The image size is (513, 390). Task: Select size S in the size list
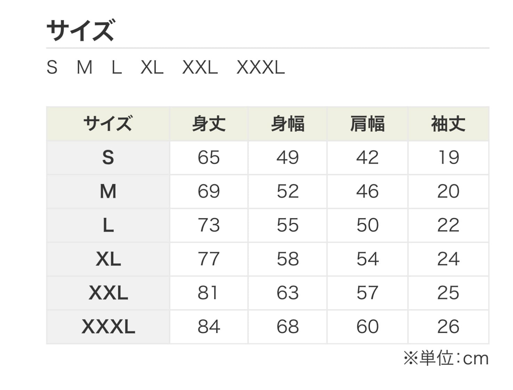[52, 67]
